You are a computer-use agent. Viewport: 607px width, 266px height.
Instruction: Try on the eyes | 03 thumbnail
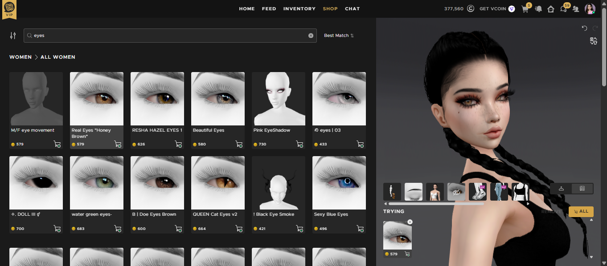pyautogui.click(x=339, y=99)
